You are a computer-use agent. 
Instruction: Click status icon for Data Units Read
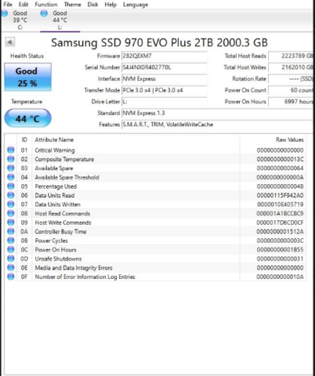coord(11,195)
